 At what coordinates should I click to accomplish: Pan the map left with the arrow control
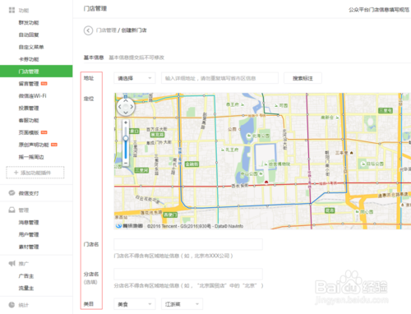click(x=120, y=107)
